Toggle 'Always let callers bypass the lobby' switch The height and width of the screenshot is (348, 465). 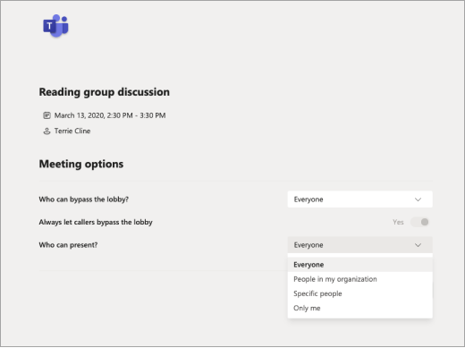coord(420,222)
